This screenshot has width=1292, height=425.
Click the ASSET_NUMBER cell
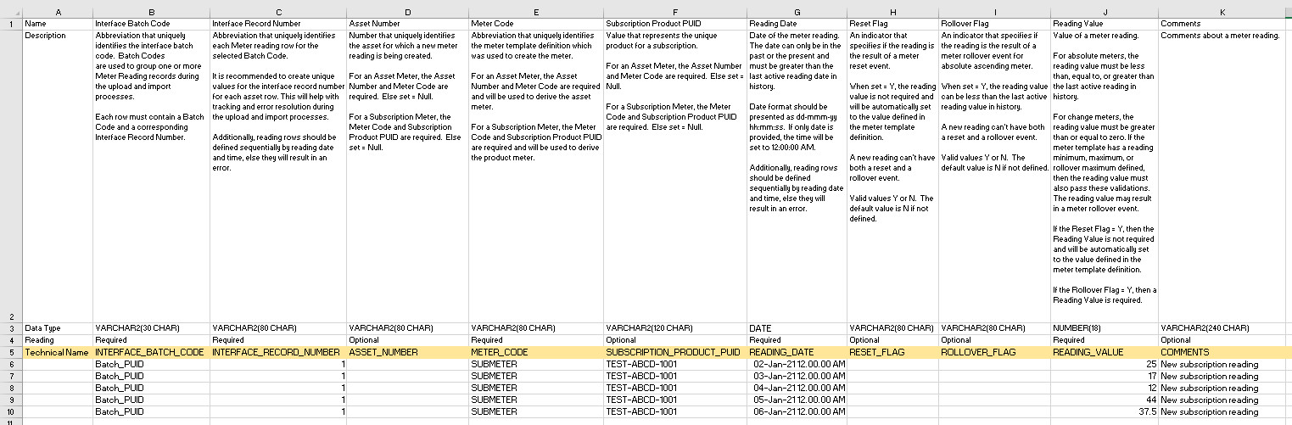407,351
